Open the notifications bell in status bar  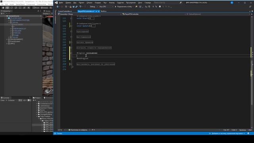click(248, 133)
